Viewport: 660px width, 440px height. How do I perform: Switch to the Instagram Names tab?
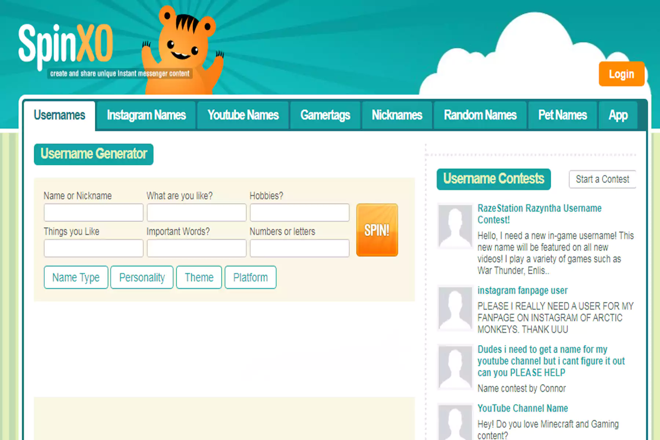point(146,115)
